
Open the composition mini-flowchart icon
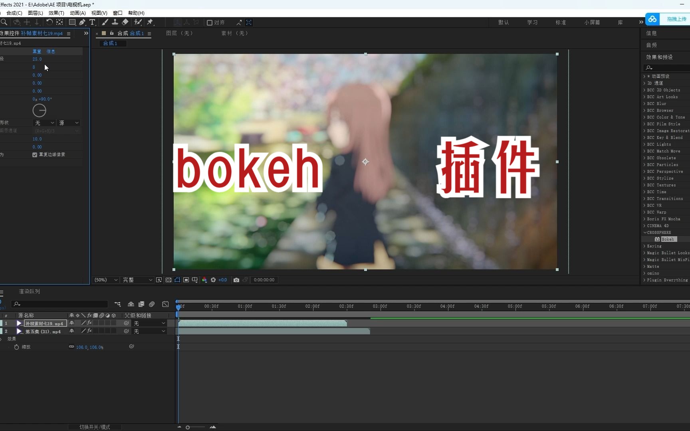(117, 304)
